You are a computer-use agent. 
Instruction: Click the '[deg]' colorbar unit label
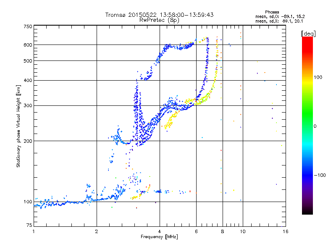coord(308,34)
